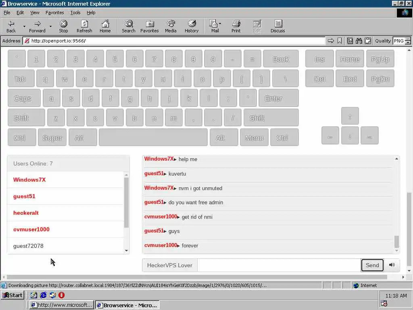Open the Favorites toolbar button
Screen dimensions: 413x310
150,26
